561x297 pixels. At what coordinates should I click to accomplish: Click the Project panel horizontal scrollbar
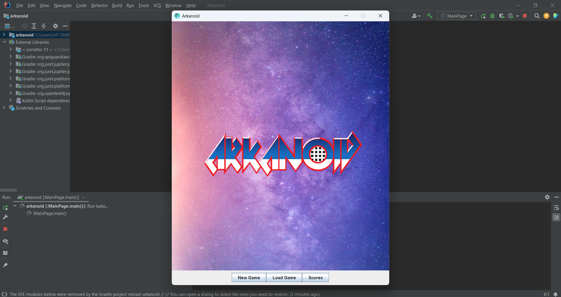click(x=8, y=190)
